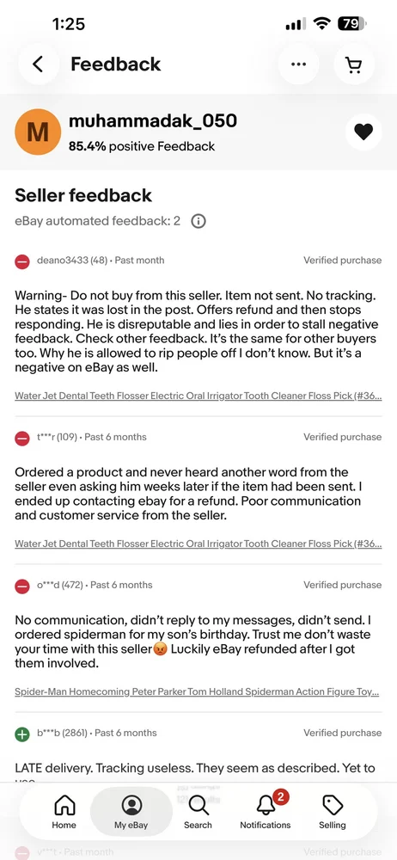Open Notifications with the red badge
The width and height of the screenshot is (397, 860).
[x=266, y=812]
